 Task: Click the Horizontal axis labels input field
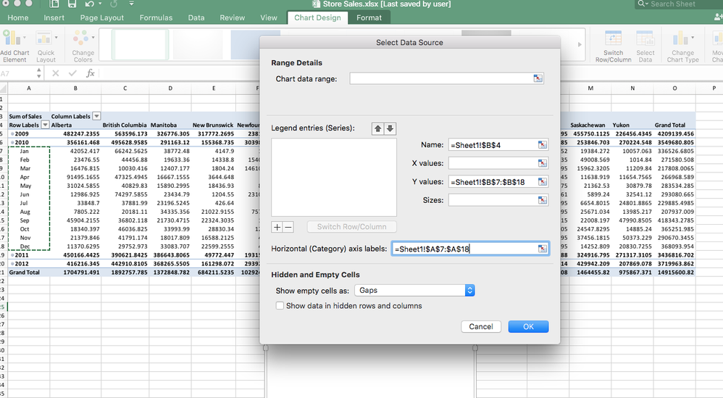470,249
